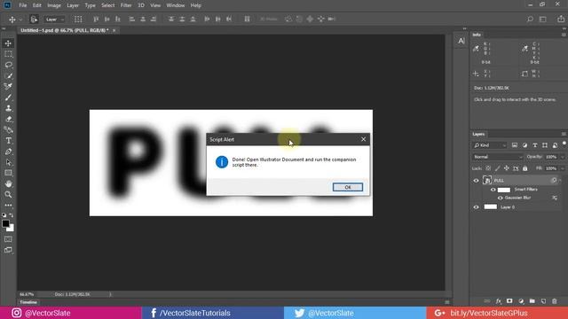The width and height of the screenshot is (568, 319).
Task: Set the foreground color swatch
Action: 5,224
